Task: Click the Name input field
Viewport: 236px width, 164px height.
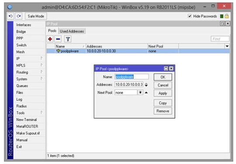Action: tap(132, 77)
